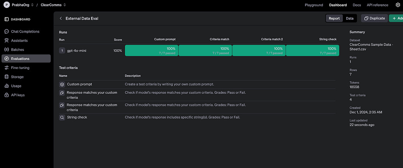Click the Score column header
403x168 pixels.
click(x=118, y=40)
